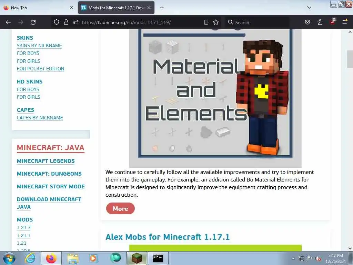Open Windows Explorer folder taskbar icon
This screenshot has height=265, width=353.
click(72, 258)
